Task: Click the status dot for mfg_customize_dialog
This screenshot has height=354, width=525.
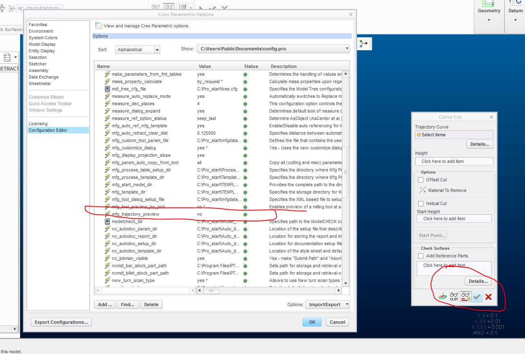Action: 245,148
